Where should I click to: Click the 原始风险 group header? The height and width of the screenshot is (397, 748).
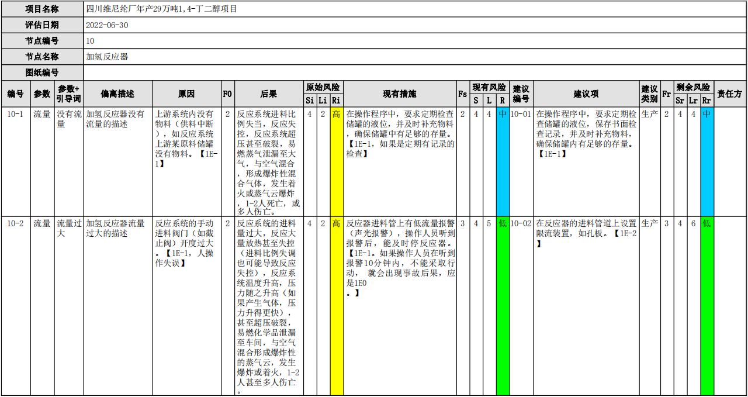(323, 87)
